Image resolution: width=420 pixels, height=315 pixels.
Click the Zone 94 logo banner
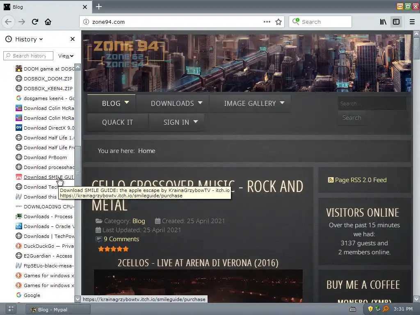pos(126,54)
